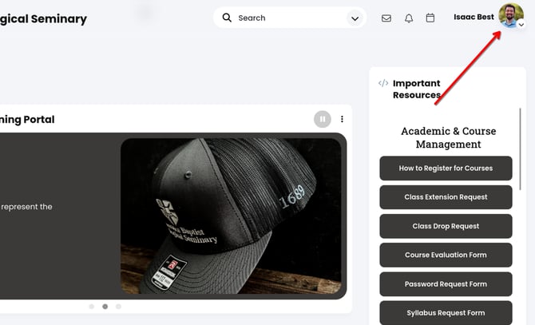The image size is (535, 325).
Task: Open How to Register for Courses
Action: (446, 168)
